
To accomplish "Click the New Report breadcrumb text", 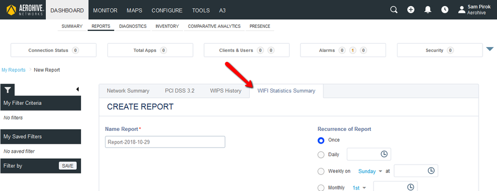I will coord(47,70).
